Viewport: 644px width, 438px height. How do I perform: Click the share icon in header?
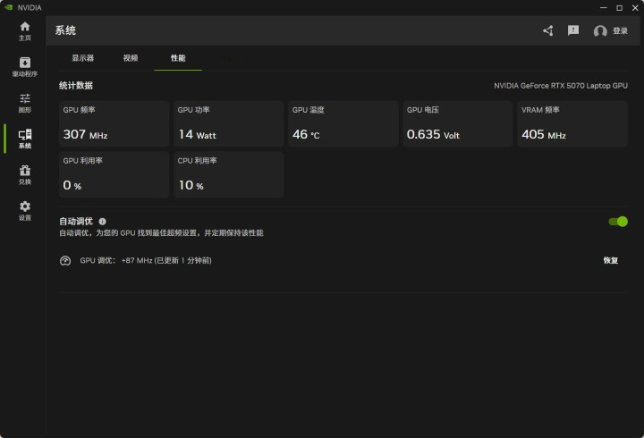[548, 30]
